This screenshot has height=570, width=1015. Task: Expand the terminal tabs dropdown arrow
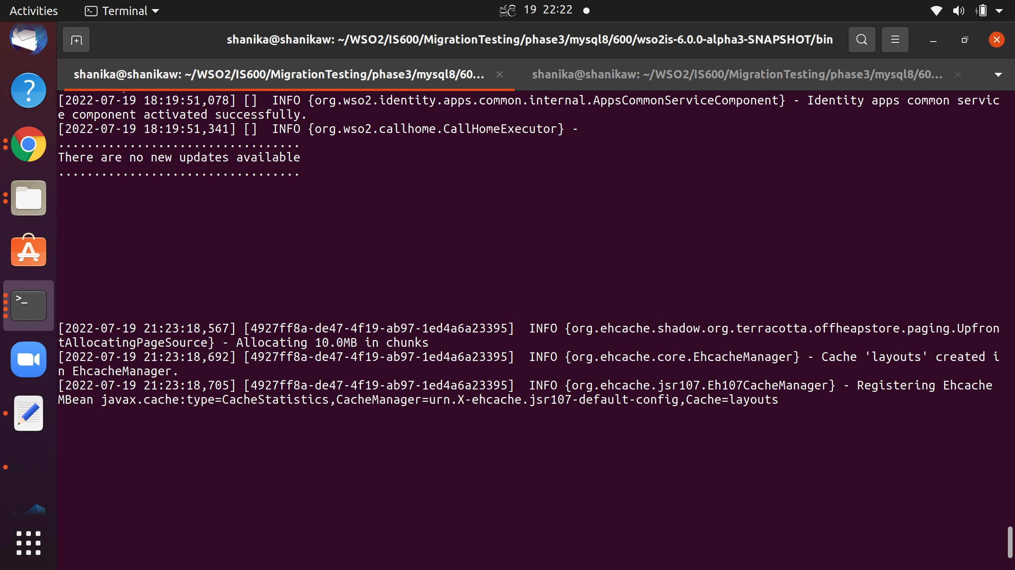point(998,75)
